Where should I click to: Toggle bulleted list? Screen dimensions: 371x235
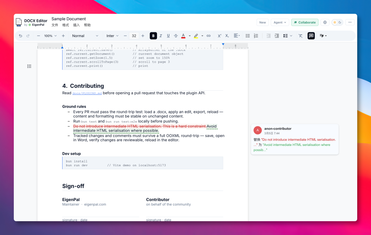[x=248, y=36]
